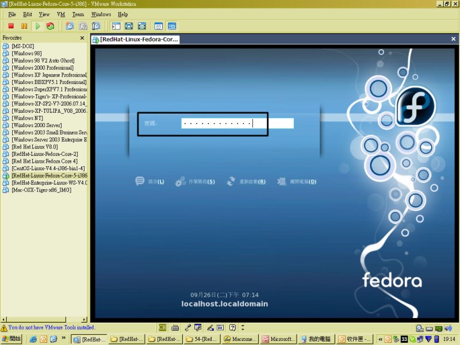Screen dimensions: 460x345
Task: Select [Windows 98] in Favorites
Action: [x=26, y=53]
